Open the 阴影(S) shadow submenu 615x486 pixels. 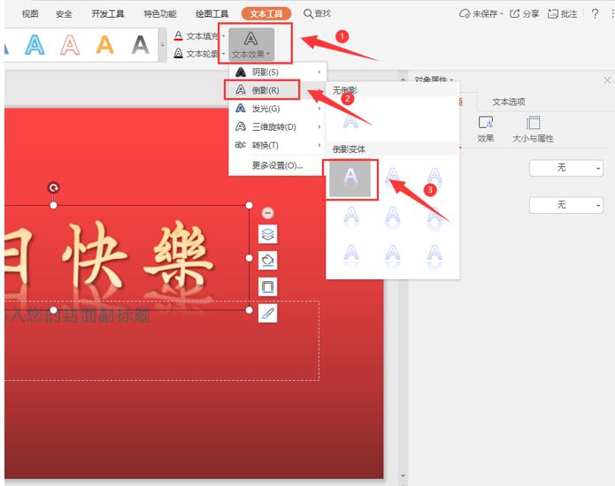click(x=277, y=72)
